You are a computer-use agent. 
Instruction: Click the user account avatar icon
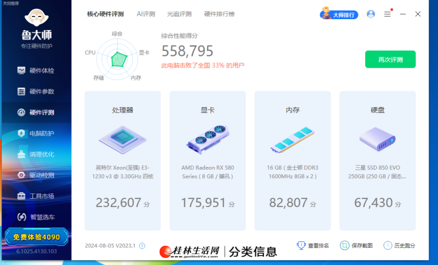point(371,14)
